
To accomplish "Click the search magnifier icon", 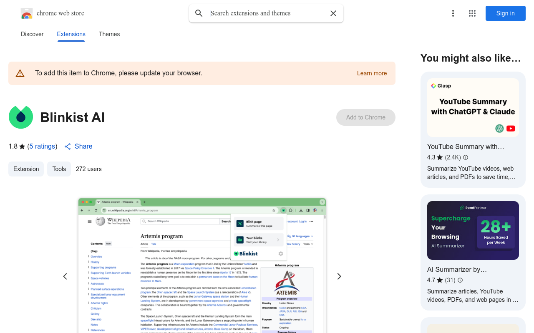I will [x=199, y=13].
